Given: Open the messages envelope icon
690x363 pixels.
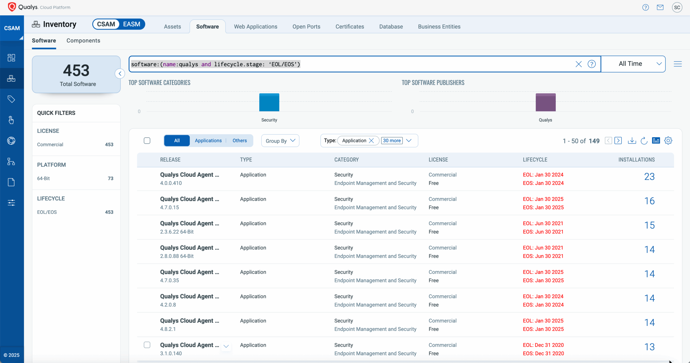Looking at the screenshot, I should click(x=660, y=7).
